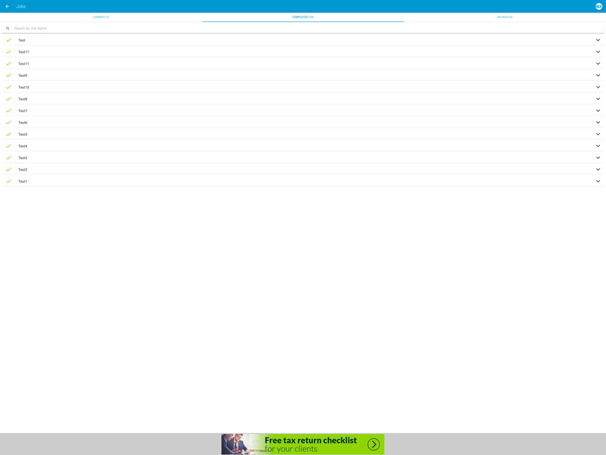This screenshot has width=606, height=455.
Task: Open the Test7 row chevron
Action: point(598,110)
